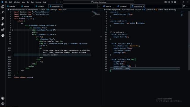Select the Custom.jsx tab

coord(56,6)
